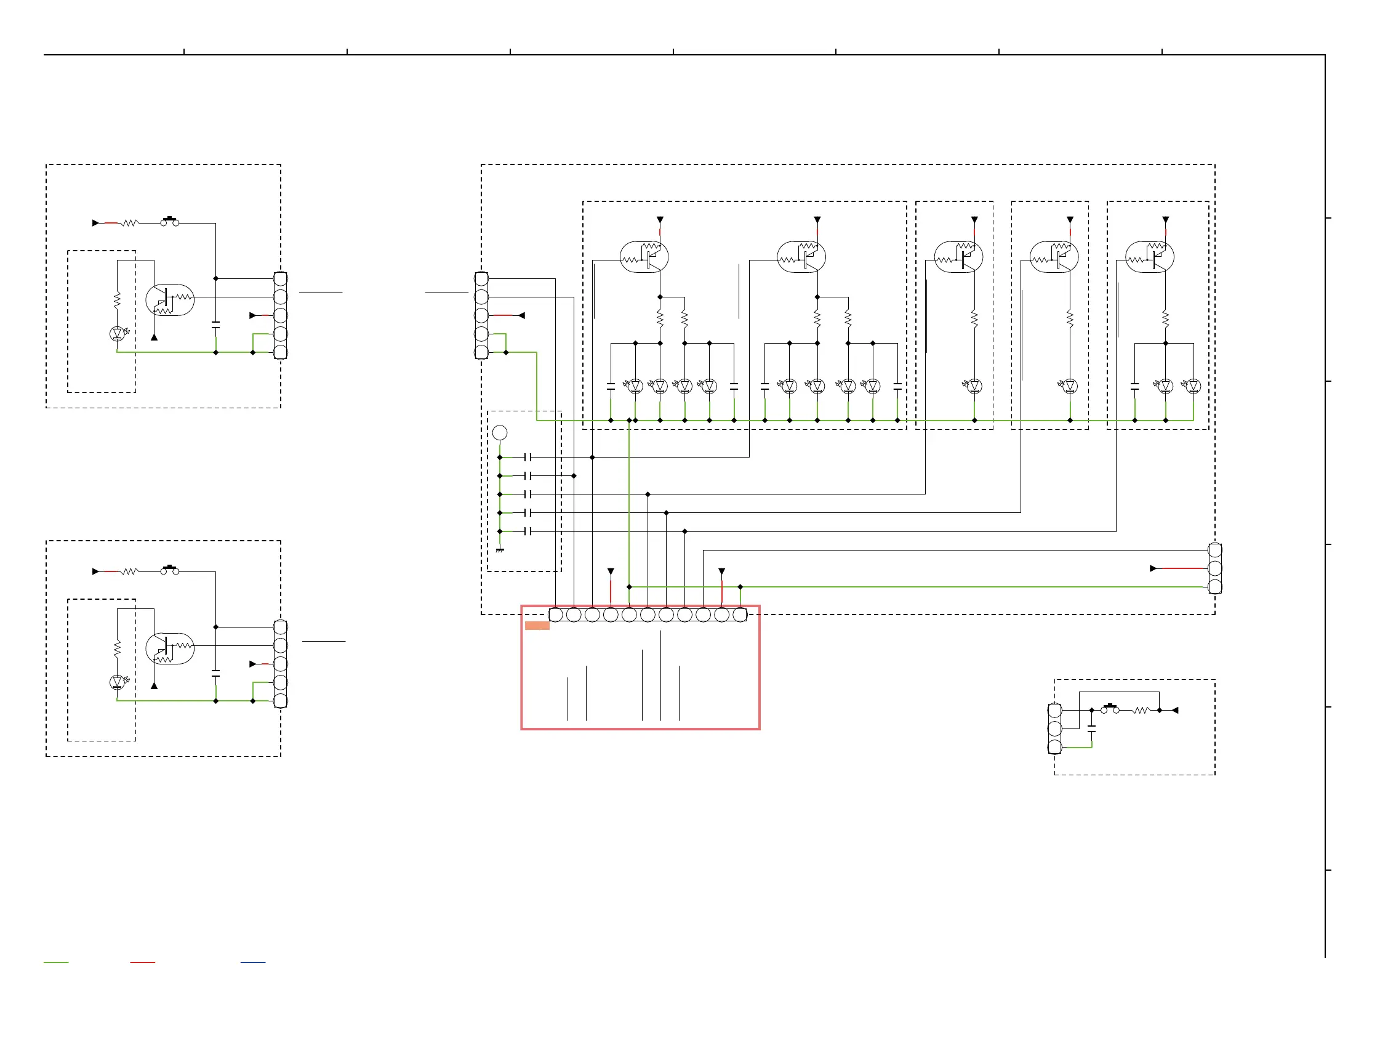The image size is (1396, 1037).
Task: Click the last pin of the eleven-pin connector
Action: 740,615
